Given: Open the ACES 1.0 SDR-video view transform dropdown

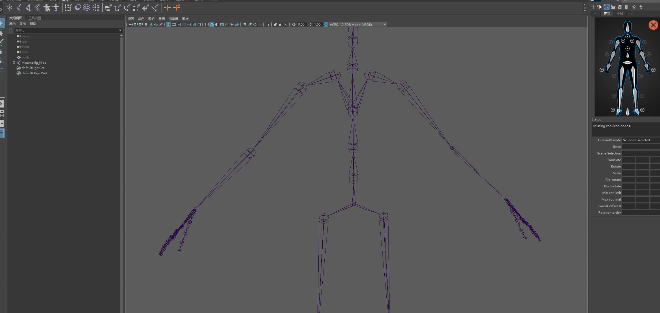Looking at the screenshot, I should (x=385, y=25).
